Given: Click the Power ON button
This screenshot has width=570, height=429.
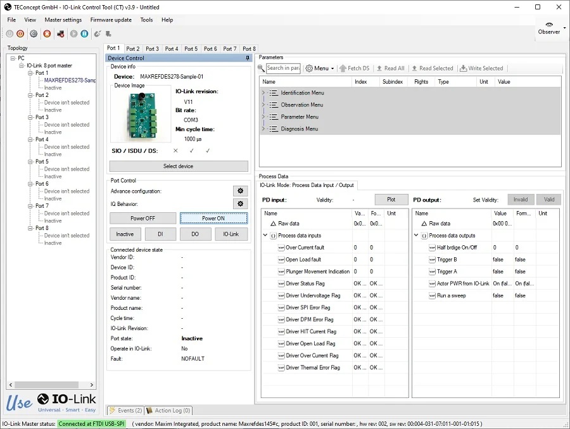Looking at the screenshot, I should [x=213, y=219].
